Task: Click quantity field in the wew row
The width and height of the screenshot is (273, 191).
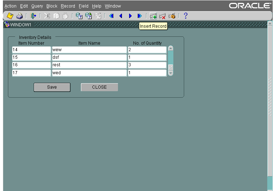Action: tap(147, 50)
